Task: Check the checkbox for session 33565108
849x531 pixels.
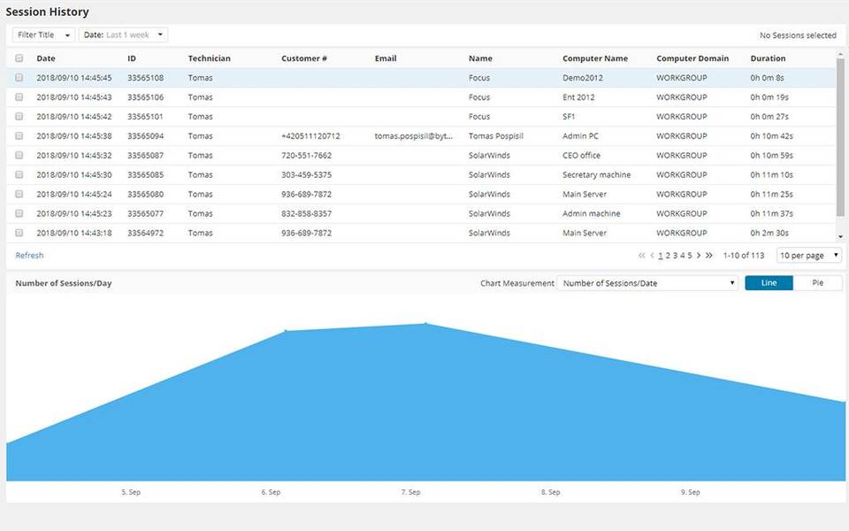Action: [19, 77]
